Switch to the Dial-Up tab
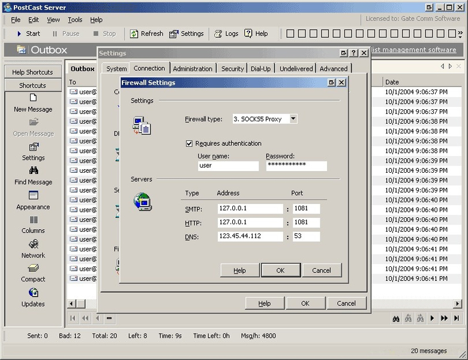Image resolution: width=468 pixels, height=360 pixels. (x=260, y=68)
